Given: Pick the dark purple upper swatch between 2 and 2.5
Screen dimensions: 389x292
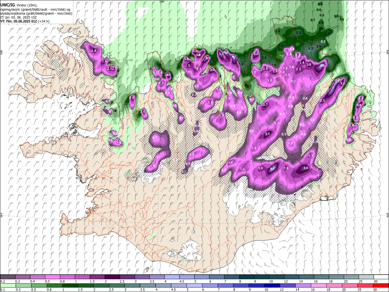Looking at the screenshot, I should pos(112,277).
